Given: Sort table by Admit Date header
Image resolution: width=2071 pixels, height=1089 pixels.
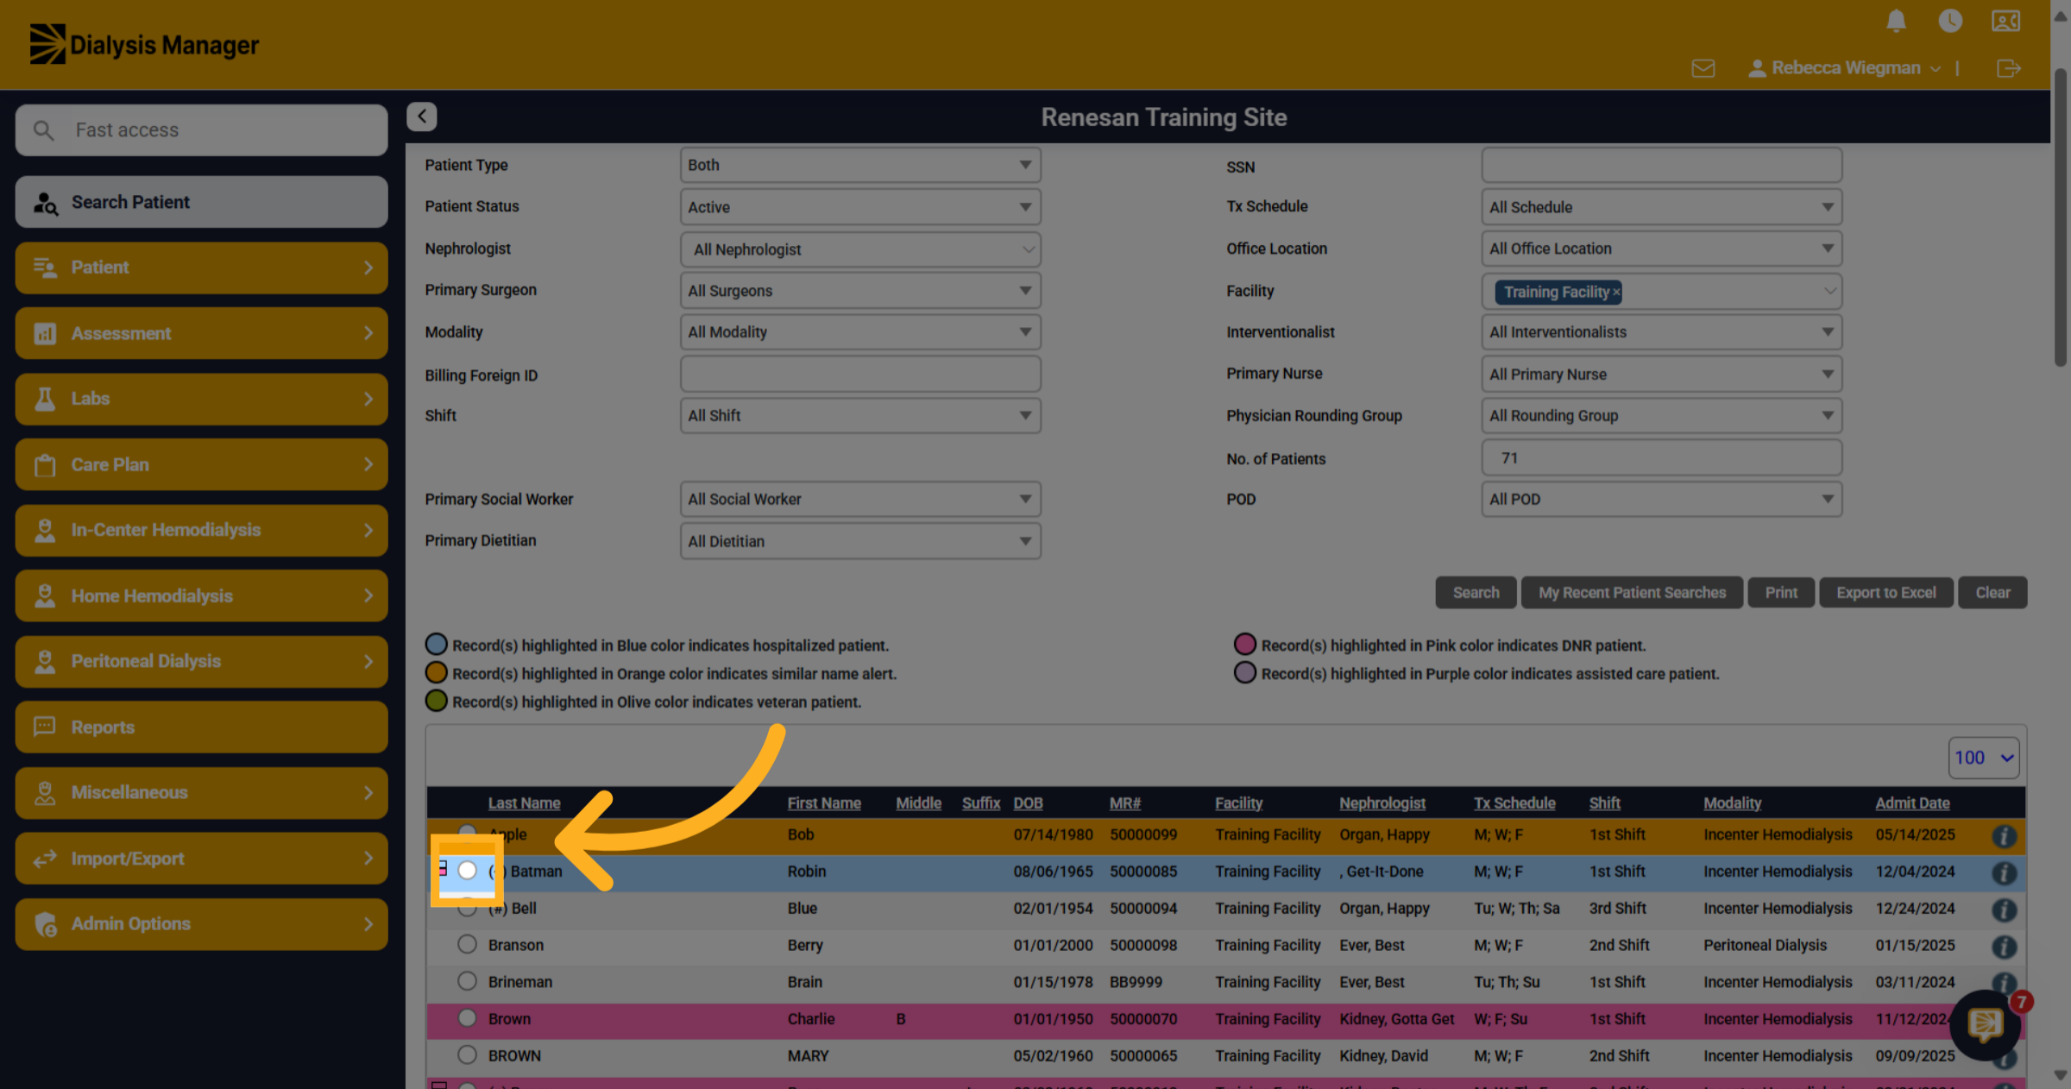Looking at the screenshot, I should [1912, 803].
